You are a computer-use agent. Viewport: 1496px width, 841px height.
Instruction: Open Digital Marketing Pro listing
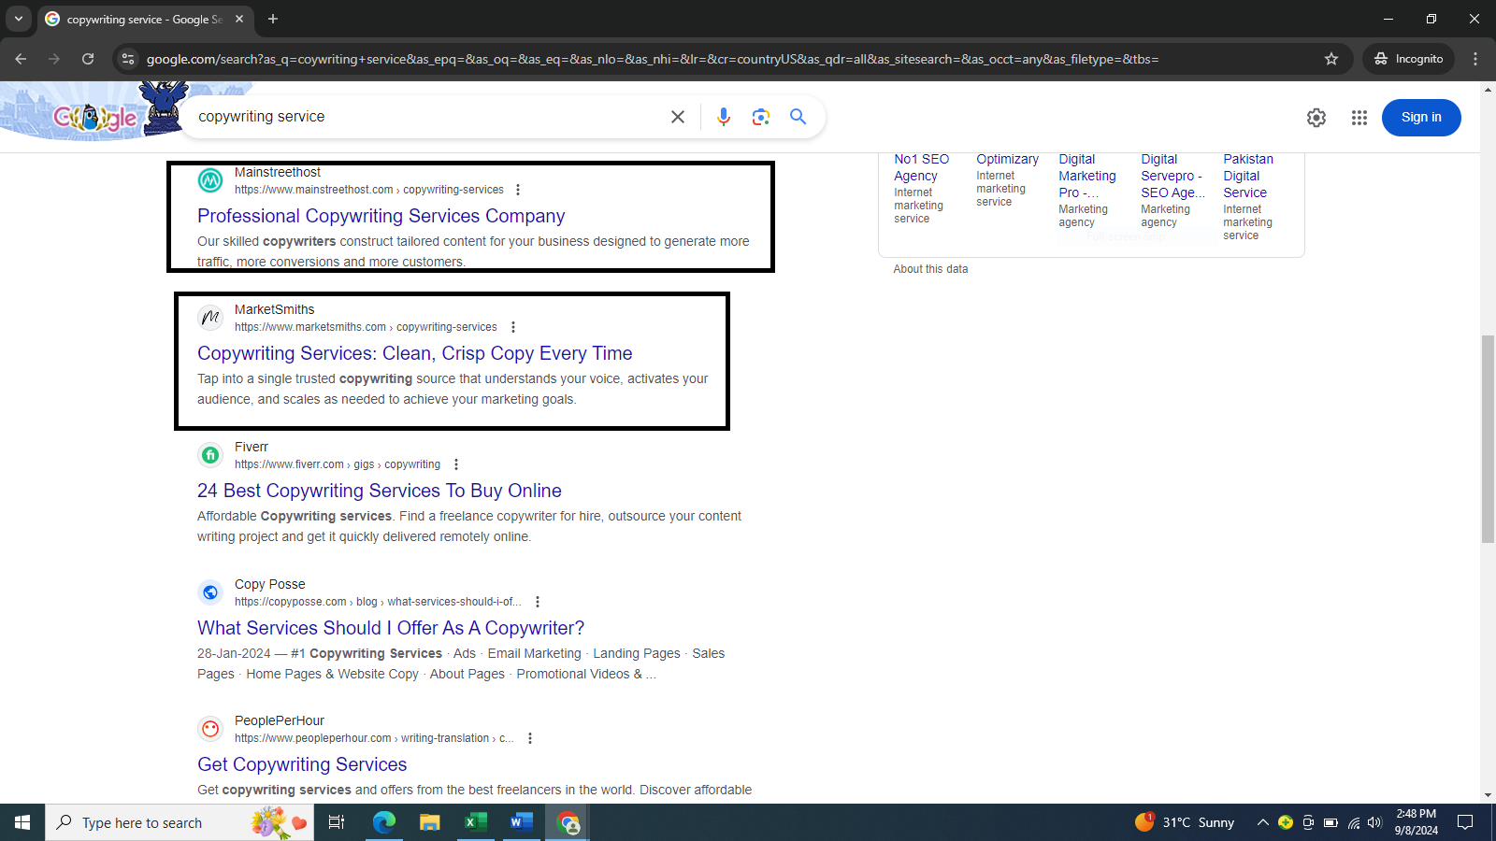point(1087,176)
